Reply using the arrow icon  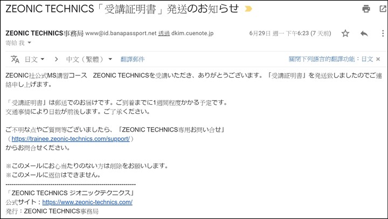pyautogui.click(x=364, y=33)
